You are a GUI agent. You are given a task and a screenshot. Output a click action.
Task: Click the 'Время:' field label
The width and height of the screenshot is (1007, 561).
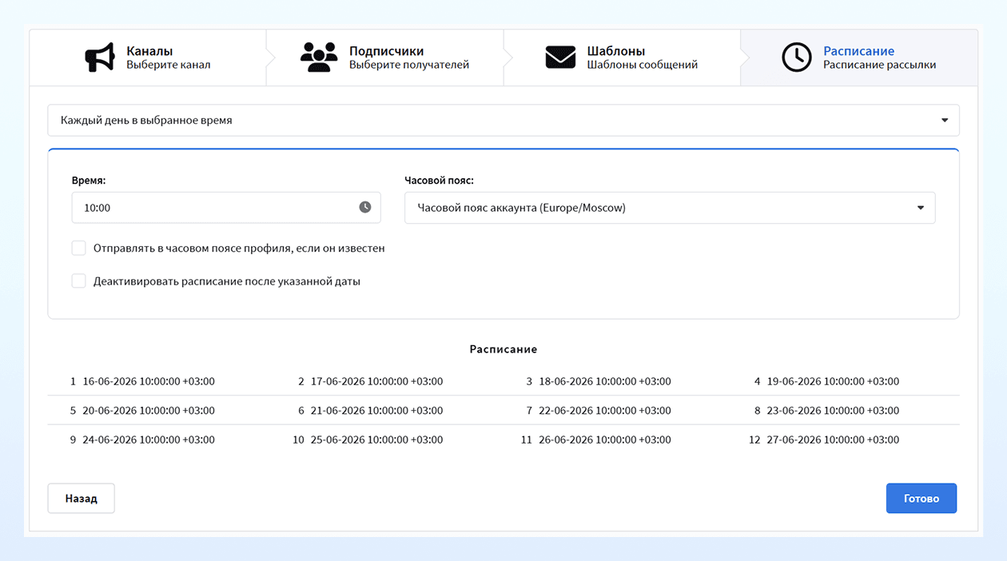(89, 181)
